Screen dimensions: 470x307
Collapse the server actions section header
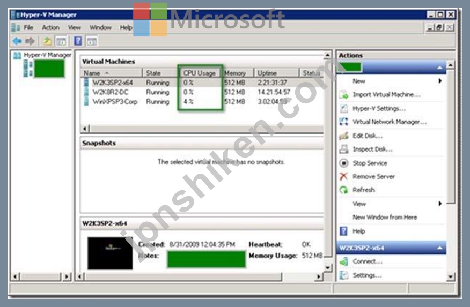coord(439,68)
